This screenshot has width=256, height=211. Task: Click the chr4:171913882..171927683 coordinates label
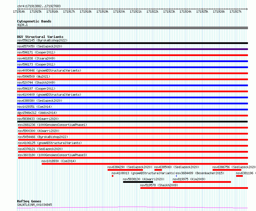(x=39, y=6)
